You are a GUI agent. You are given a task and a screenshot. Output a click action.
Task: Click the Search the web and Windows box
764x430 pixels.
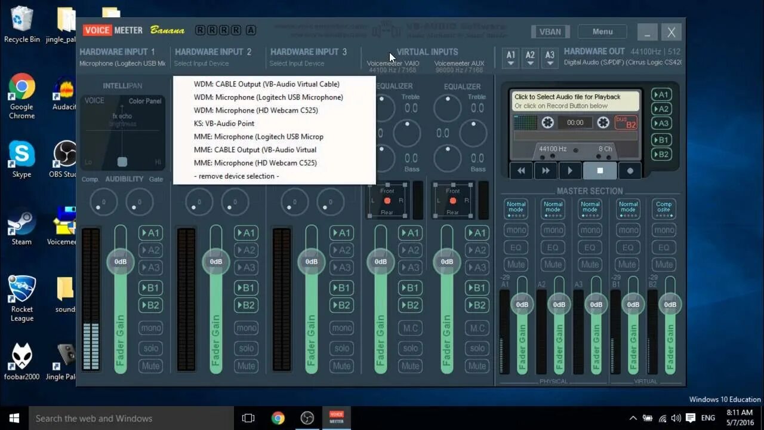pyautogui.click(x=131, y=418)
